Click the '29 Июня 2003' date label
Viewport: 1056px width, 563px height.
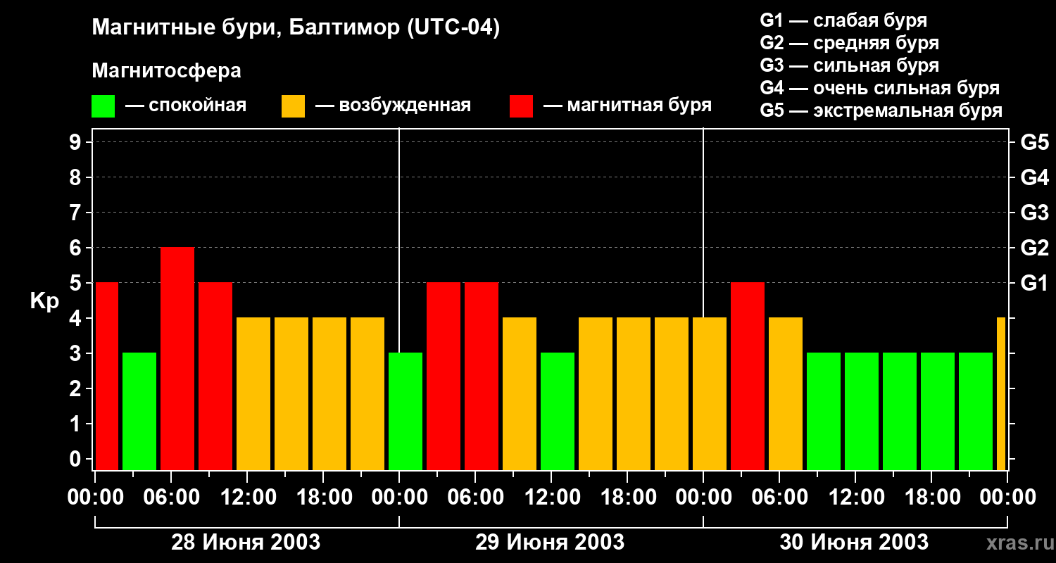[x=550, y=543]
